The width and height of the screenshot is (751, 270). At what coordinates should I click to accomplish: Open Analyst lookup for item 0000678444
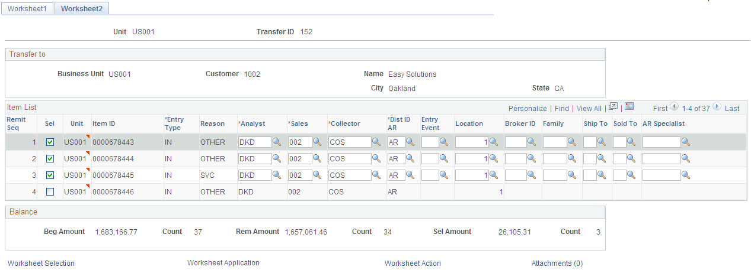click(277, 158)
